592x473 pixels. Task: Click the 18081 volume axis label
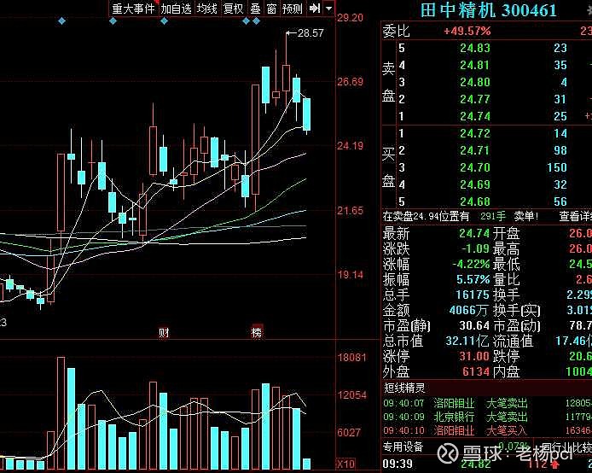(x=352, y=358)
